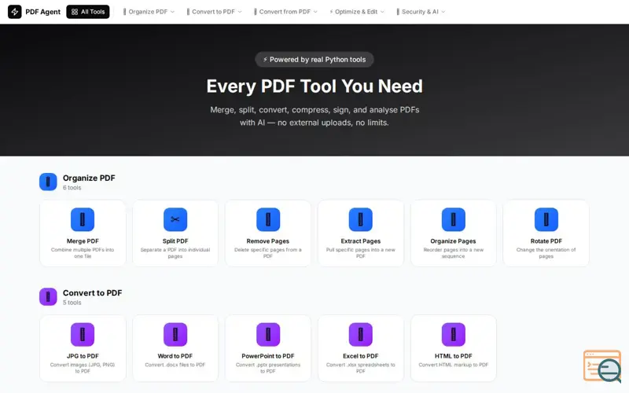Click Convert .xlsx spreadsheets to PDF text
629x393 pixels.
click(361, 368)
